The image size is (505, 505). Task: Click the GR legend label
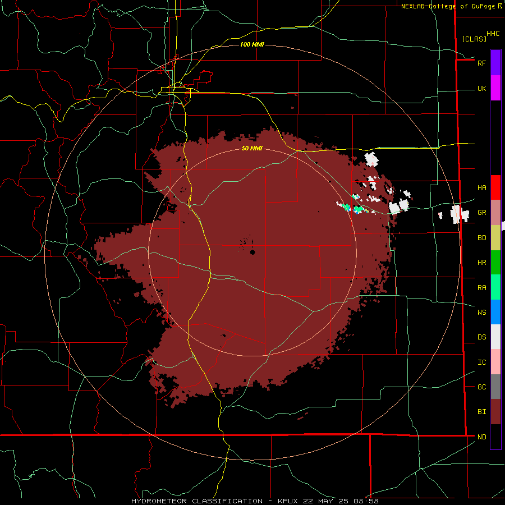481,213
